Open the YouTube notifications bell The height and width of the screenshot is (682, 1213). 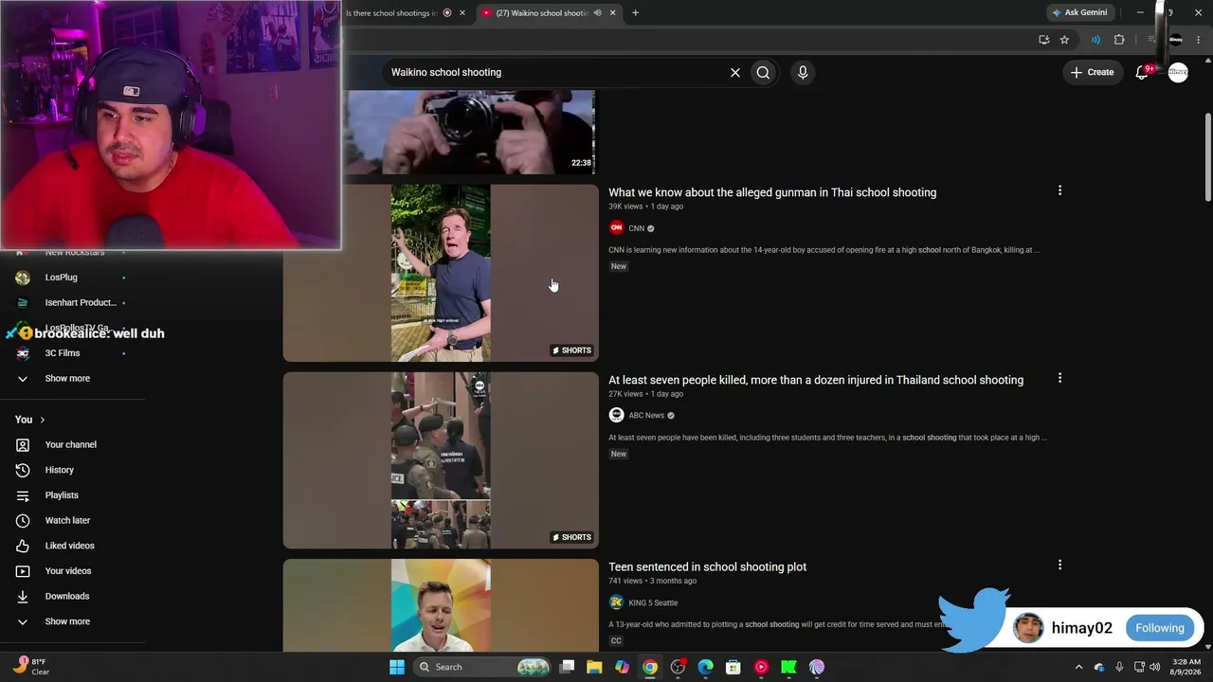[1143, 72]
